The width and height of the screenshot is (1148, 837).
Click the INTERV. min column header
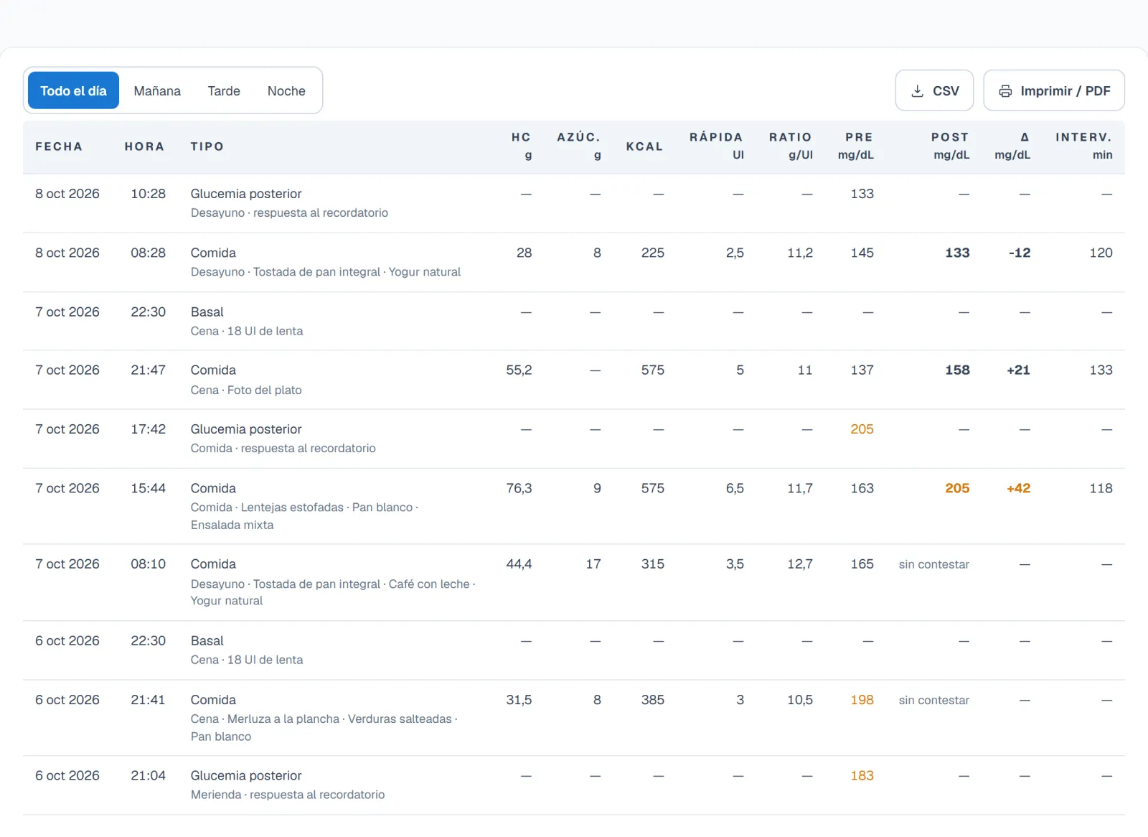coord(1083,146)
